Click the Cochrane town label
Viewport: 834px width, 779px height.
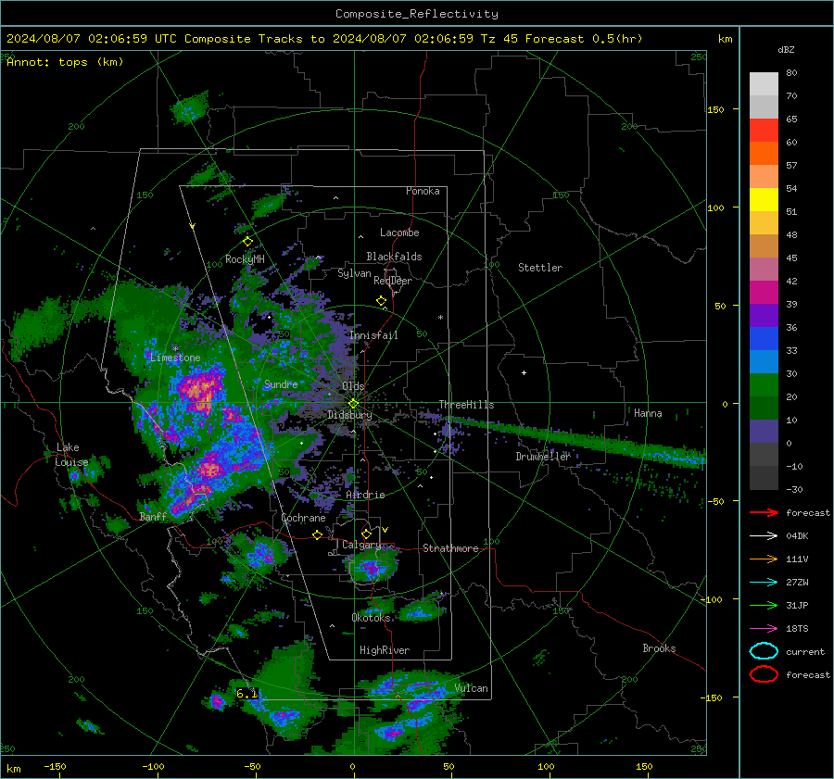point(303,518)
